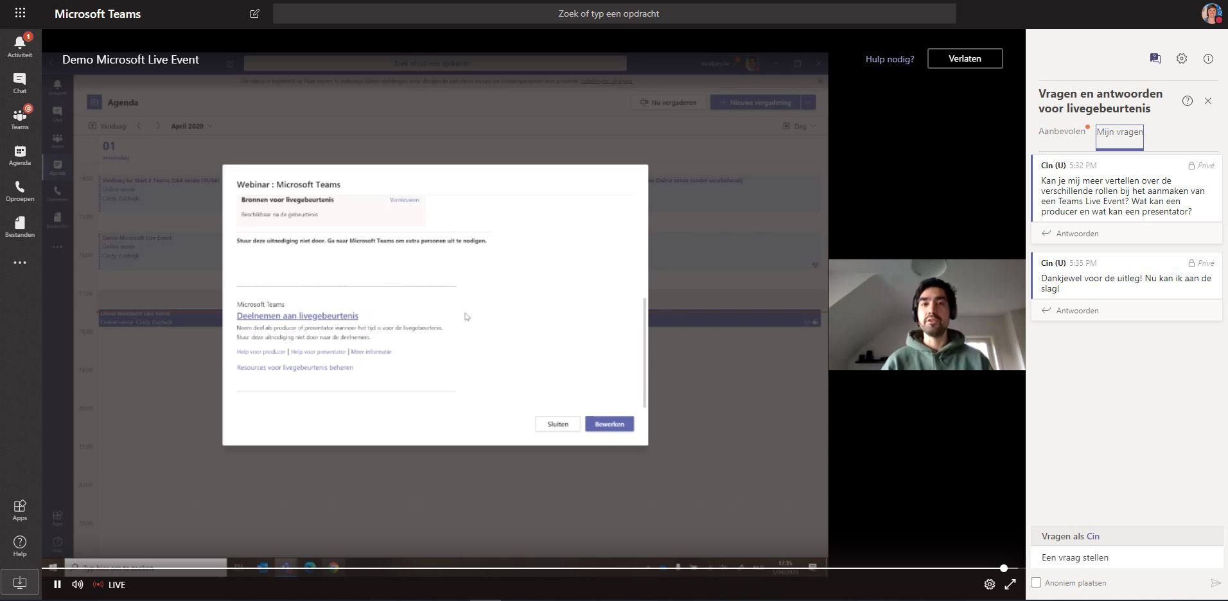The width and height of the screenshot is (1228, 601).
Task: Click the video timeline scrubber handle
Action: point(1003,568)
